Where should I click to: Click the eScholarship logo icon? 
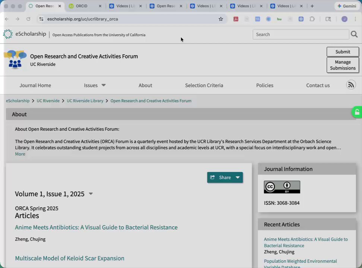pos(8,34)
